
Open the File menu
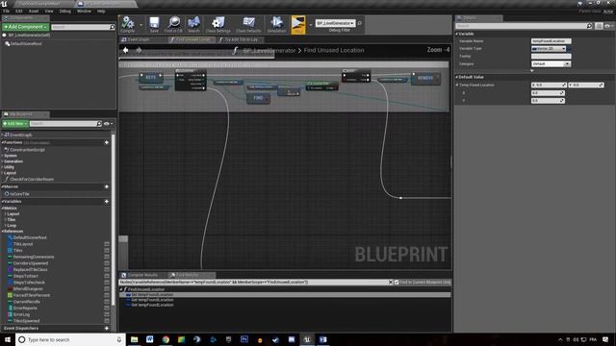click(x=6, y=11)
